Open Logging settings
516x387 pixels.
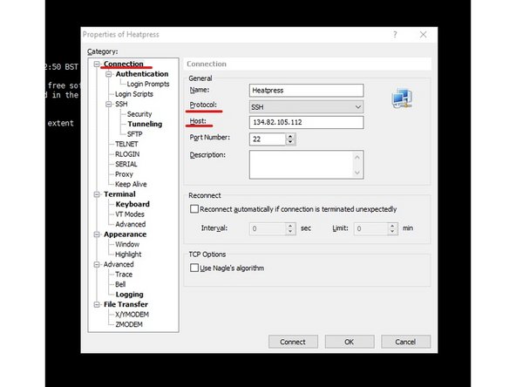point(129,295)
